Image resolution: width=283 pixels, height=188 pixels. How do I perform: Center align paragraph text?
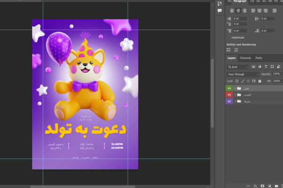tap(238, 11)
